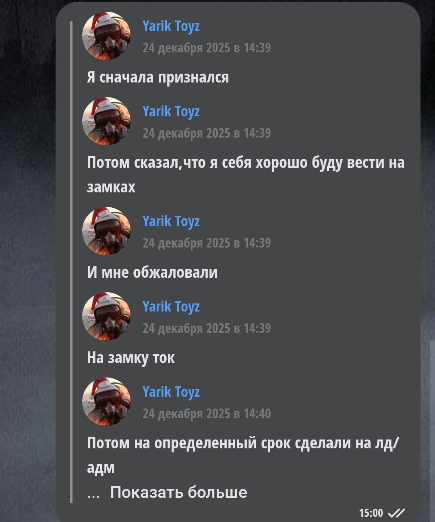
Task: Expand quote with "Показать больше"
Action: click(178, 492)
